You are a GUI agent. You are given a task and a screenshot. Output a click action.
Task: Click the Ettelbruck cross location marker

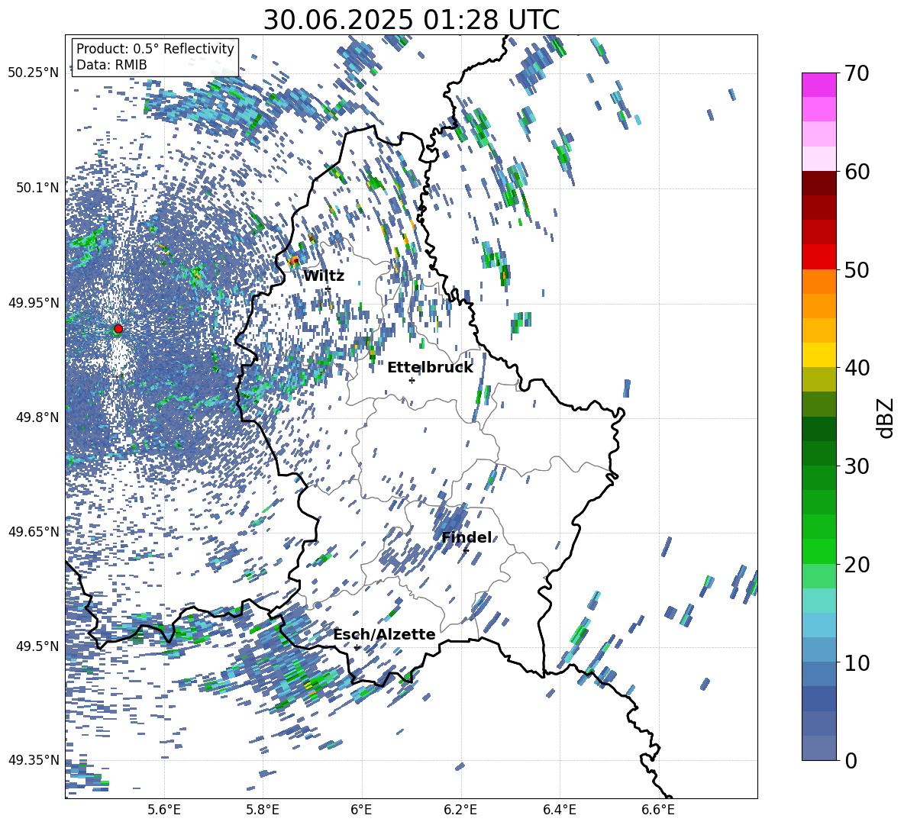click(412, 380)
